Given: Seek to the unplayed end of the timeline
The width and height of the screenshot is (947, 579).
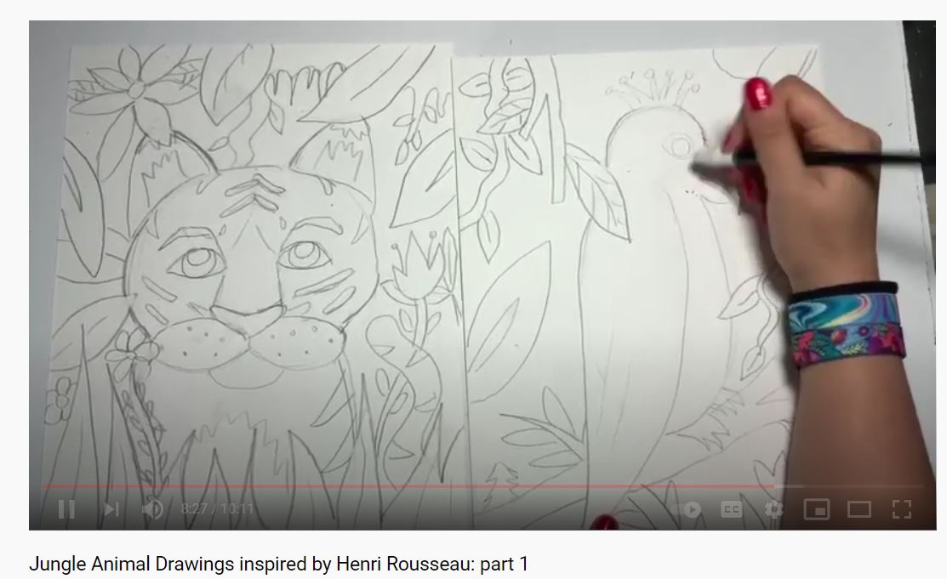Looking at the screenshot, I should (x=851, y=487).
